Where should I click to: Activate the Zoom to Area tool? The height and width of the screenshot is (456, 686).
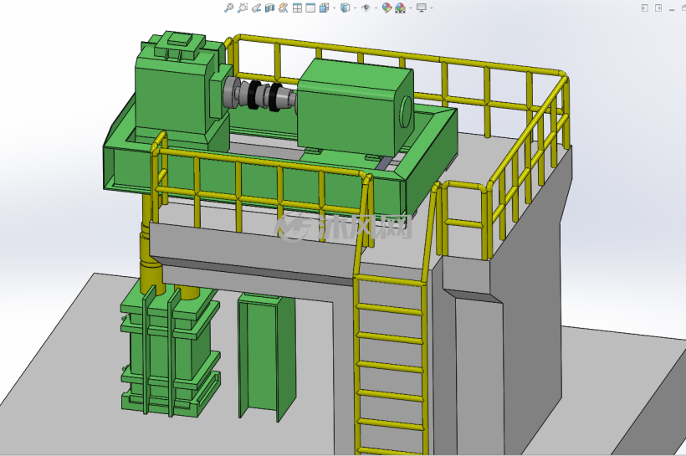click(243, 8)
